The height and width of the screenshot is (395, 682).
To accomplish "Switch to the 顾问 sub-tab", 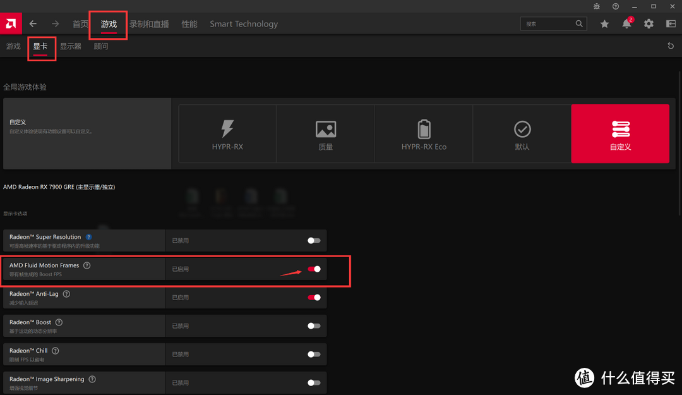I will (101, 46).
